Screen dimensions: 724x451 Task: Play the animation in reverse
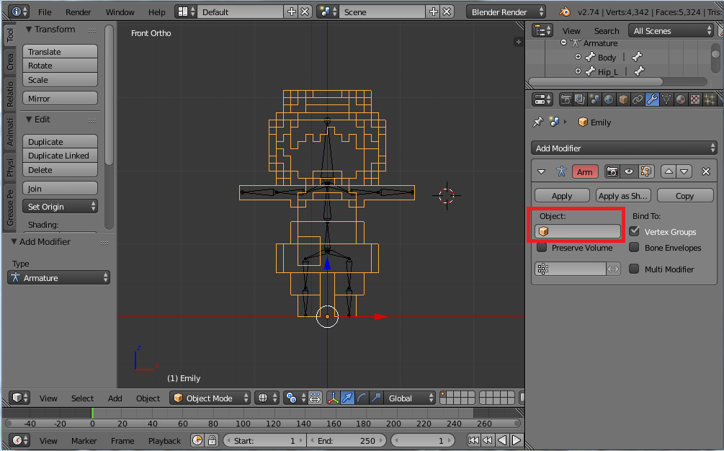coord(502,440)
